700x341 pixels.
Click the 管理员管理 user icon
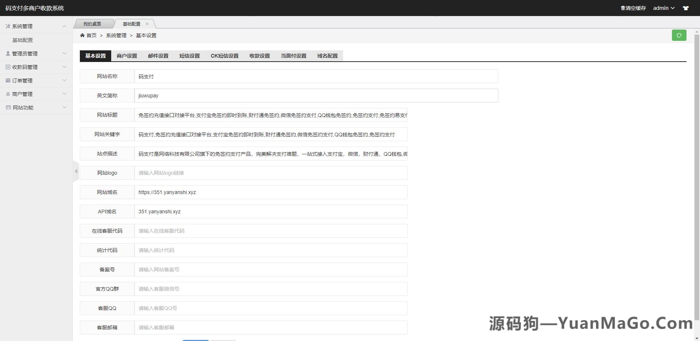click(8, 53)
